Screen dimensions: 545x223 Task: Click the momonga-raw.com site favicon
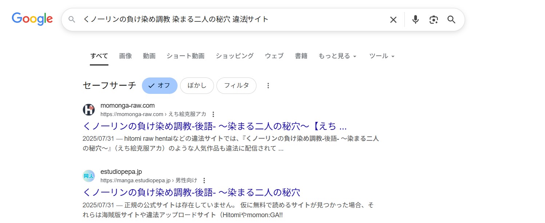click(88, 109)
